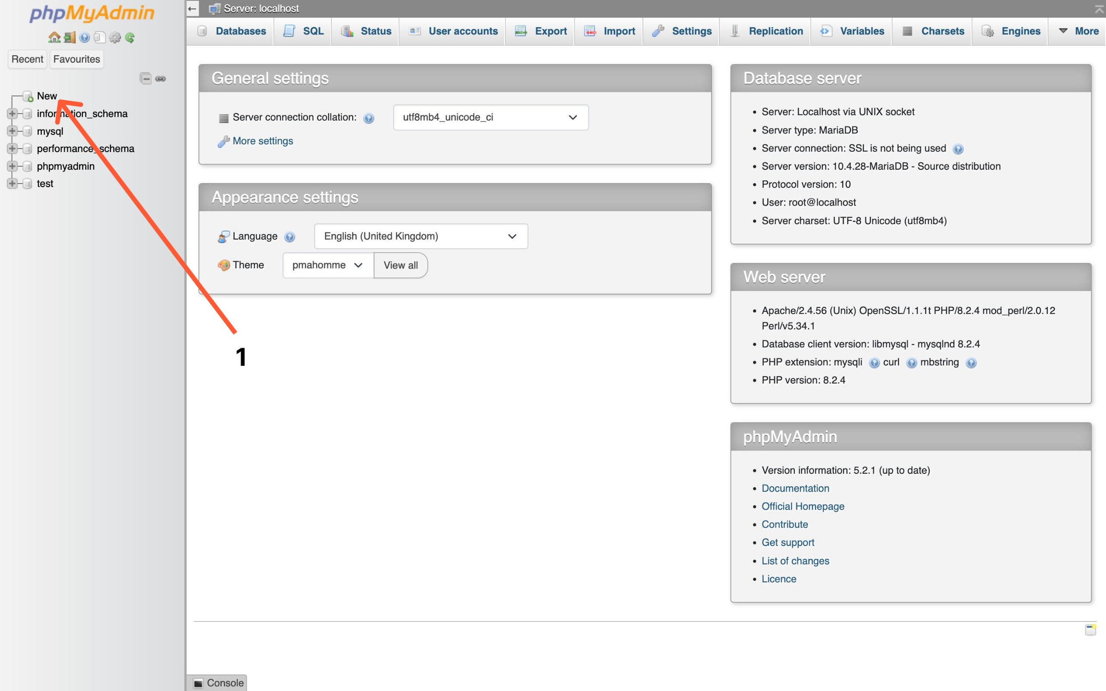The image size is (1106, 691).
Task: Open the Engines tab
Action: point(1011,31)
